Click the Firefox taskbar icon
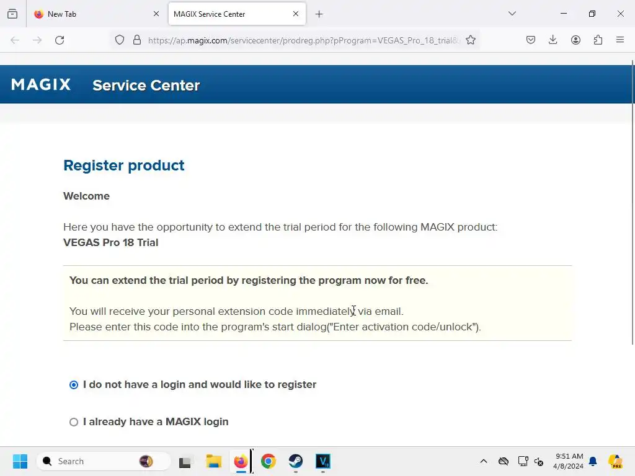This screenshot has width=635, height=476. (x=241, y=461)
